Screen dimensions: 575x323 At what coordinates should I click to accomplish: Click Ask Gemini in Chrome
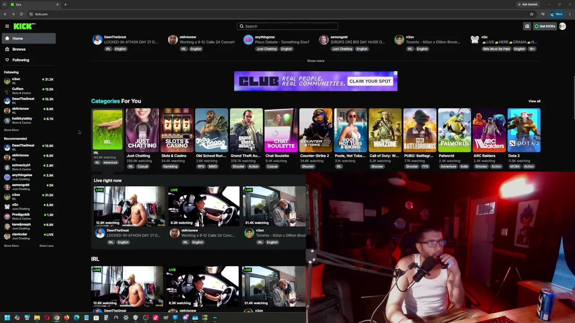[528, 4]
